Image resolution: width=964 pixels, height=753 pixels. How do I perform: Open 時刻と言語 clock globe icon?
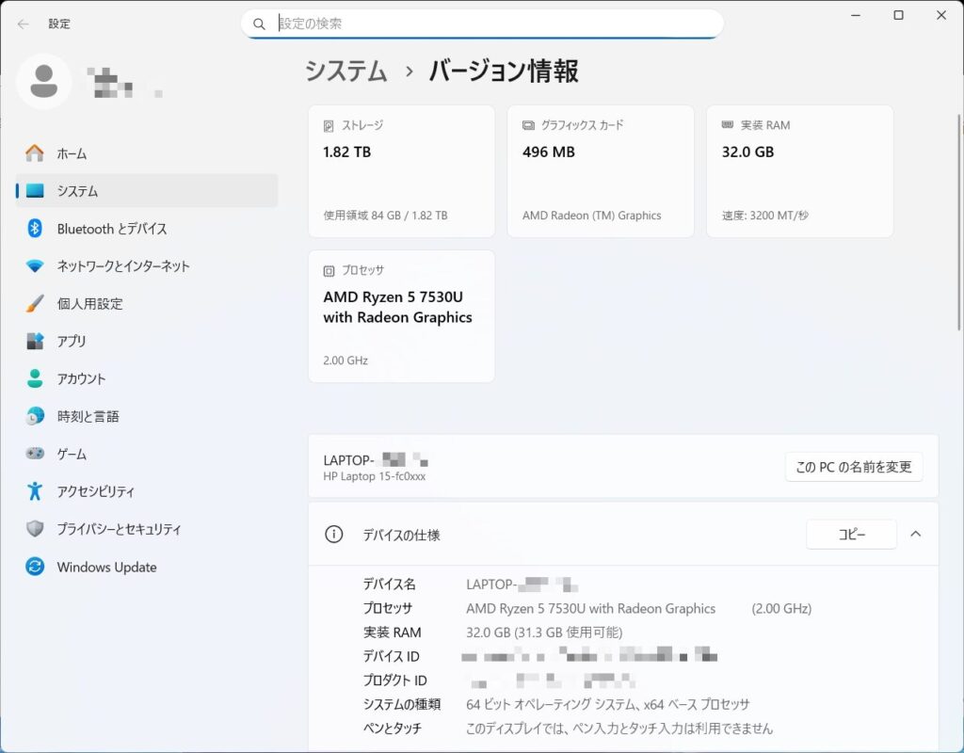(35, 417)
